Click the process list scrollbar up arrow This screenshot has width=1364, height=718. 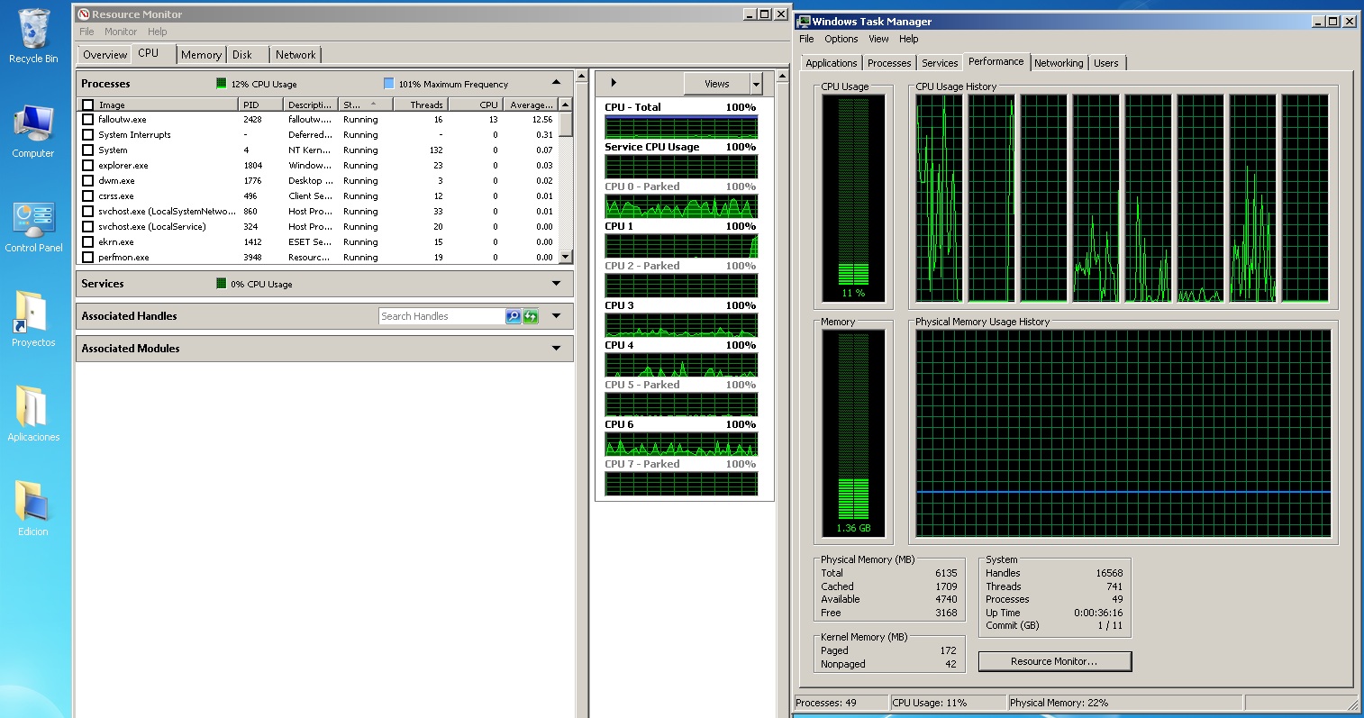click(x=566, y=105)
